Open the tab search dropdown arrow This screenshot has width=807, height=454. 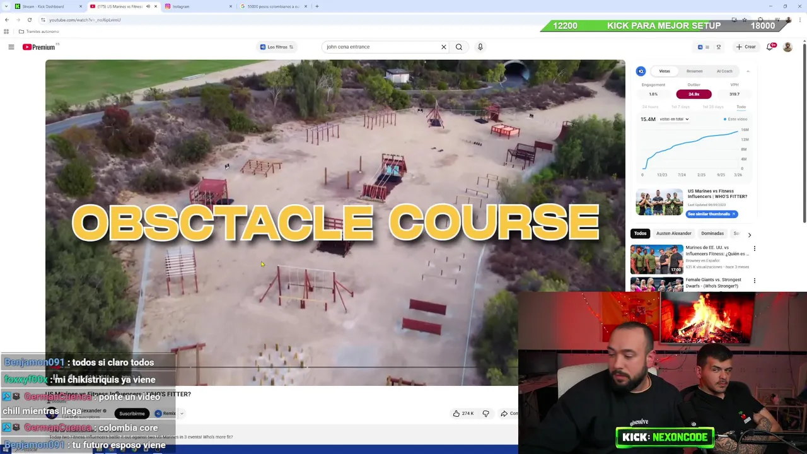point(5,6)
